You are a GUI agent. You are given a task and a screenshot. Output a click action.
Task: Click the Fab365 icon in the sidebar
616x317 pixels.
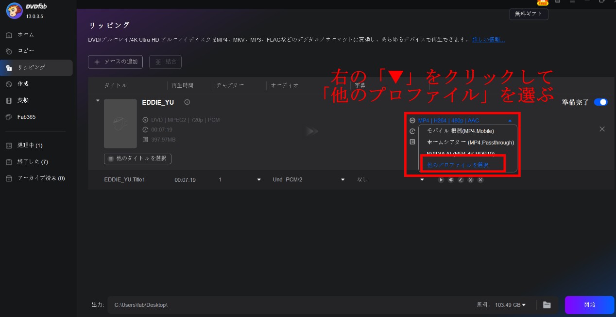[x=9, y=117]
